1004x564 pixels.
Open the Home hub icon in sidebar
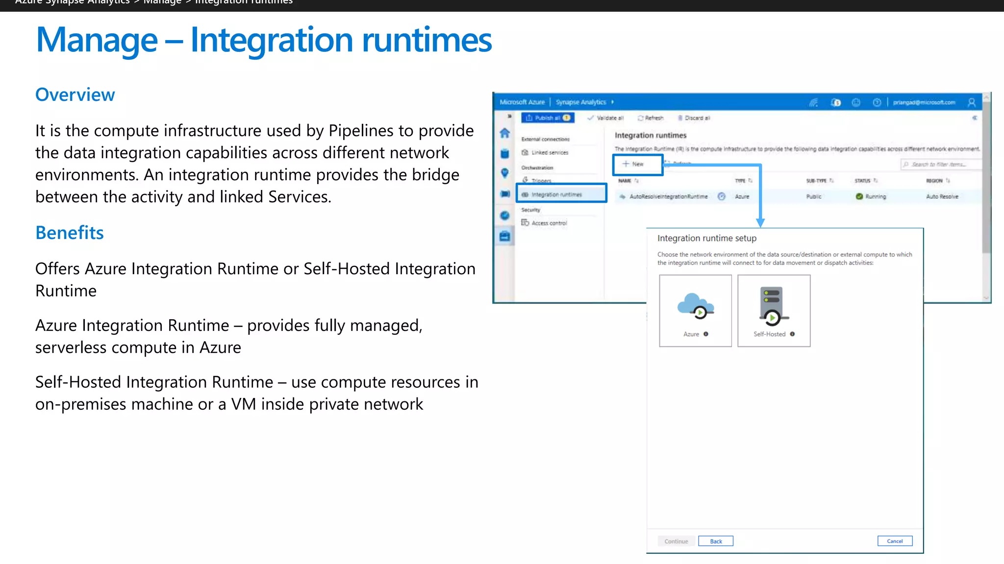pos(504,133)
